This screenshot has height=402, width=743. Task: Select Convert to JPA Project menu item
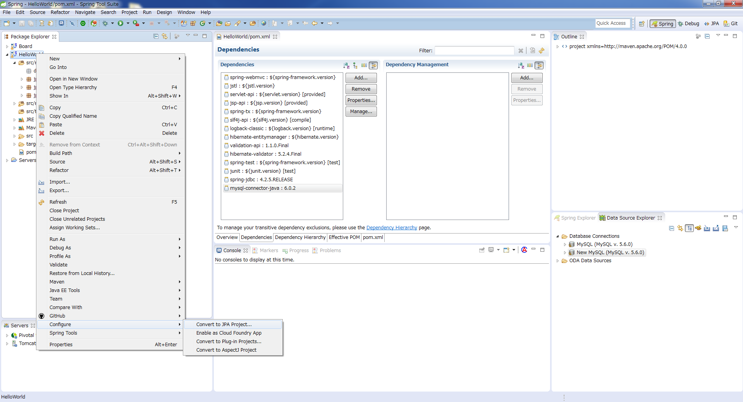point(224,325)
